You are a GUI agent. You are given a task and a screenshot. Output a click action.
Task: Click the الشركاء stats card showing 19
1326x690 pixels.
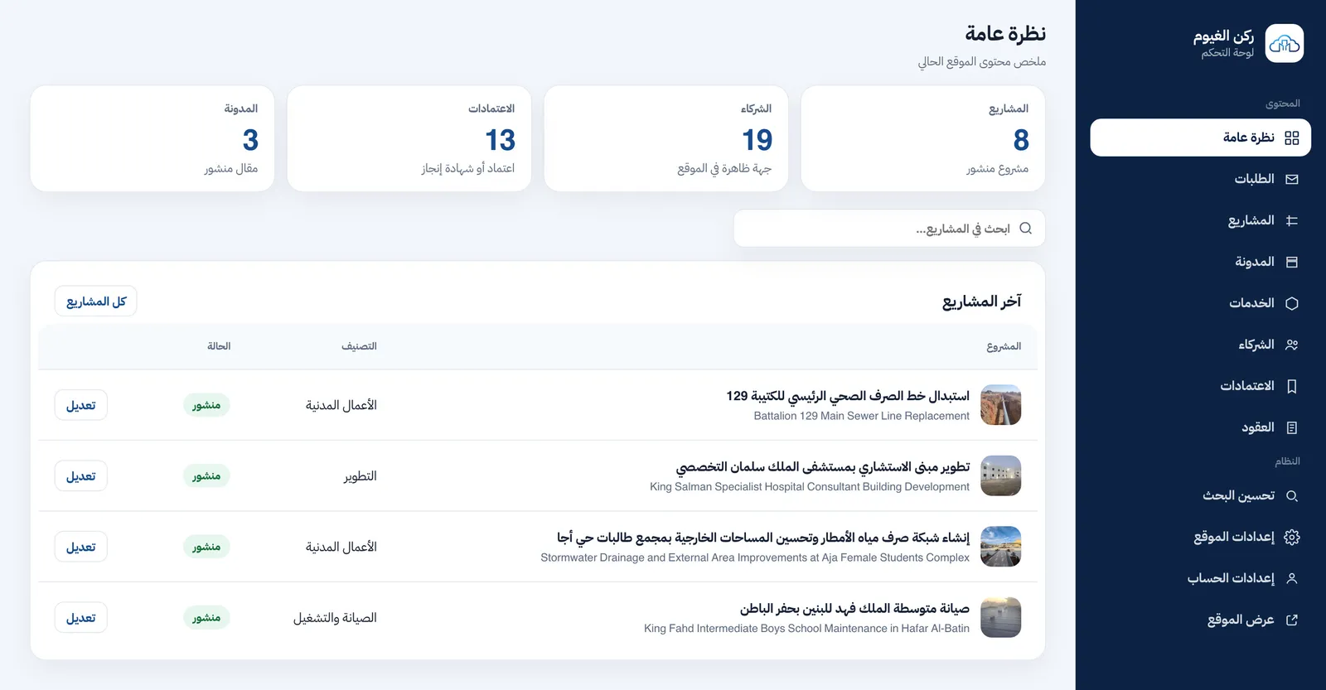click(x=665, y=138)
